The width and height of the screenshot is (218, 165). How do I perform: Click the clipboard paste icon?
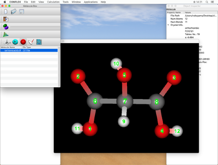[6, 19]
